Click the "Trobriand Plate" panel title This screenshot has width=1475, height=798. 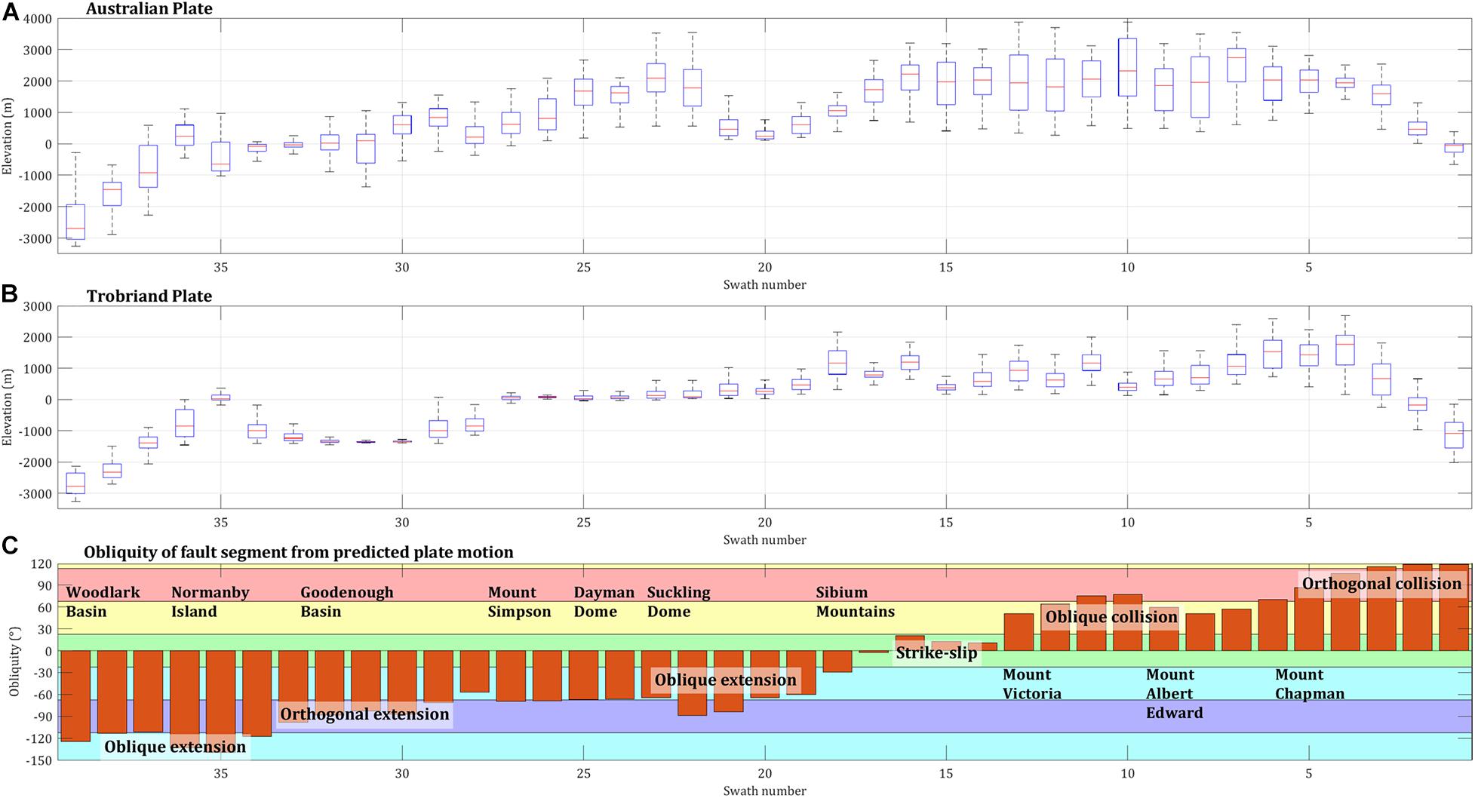click(149, 296)
